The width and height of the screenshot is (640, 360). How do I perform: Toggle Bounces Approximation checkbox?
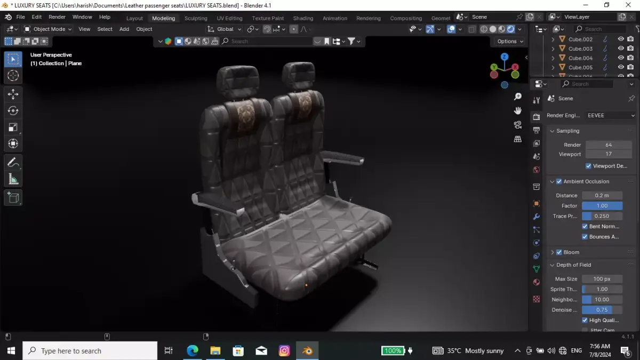[585, 237]
